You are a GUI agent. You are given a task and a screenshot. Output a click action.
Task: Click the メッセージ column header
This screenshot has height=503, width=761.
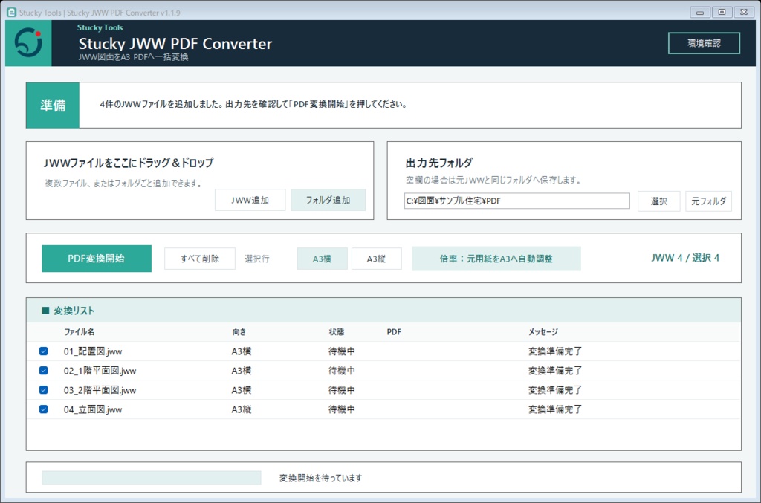(543, 332)
